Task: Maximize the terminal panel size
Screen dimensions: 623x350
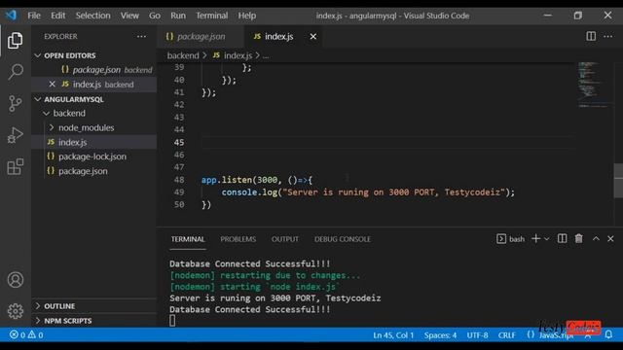Action: [x=596, y=238]
